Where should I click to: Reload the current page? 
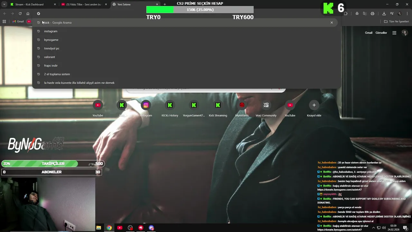tap(20, 14)
